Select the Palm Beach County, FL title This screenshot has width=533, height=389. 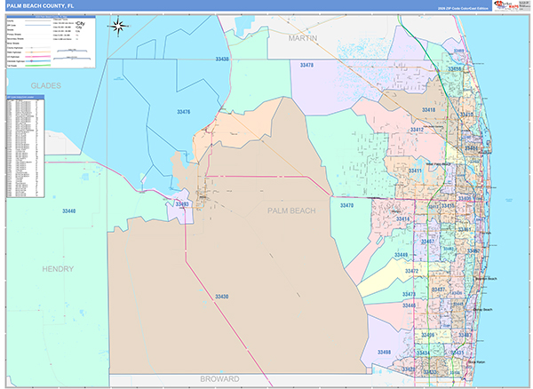pos(43,6)
